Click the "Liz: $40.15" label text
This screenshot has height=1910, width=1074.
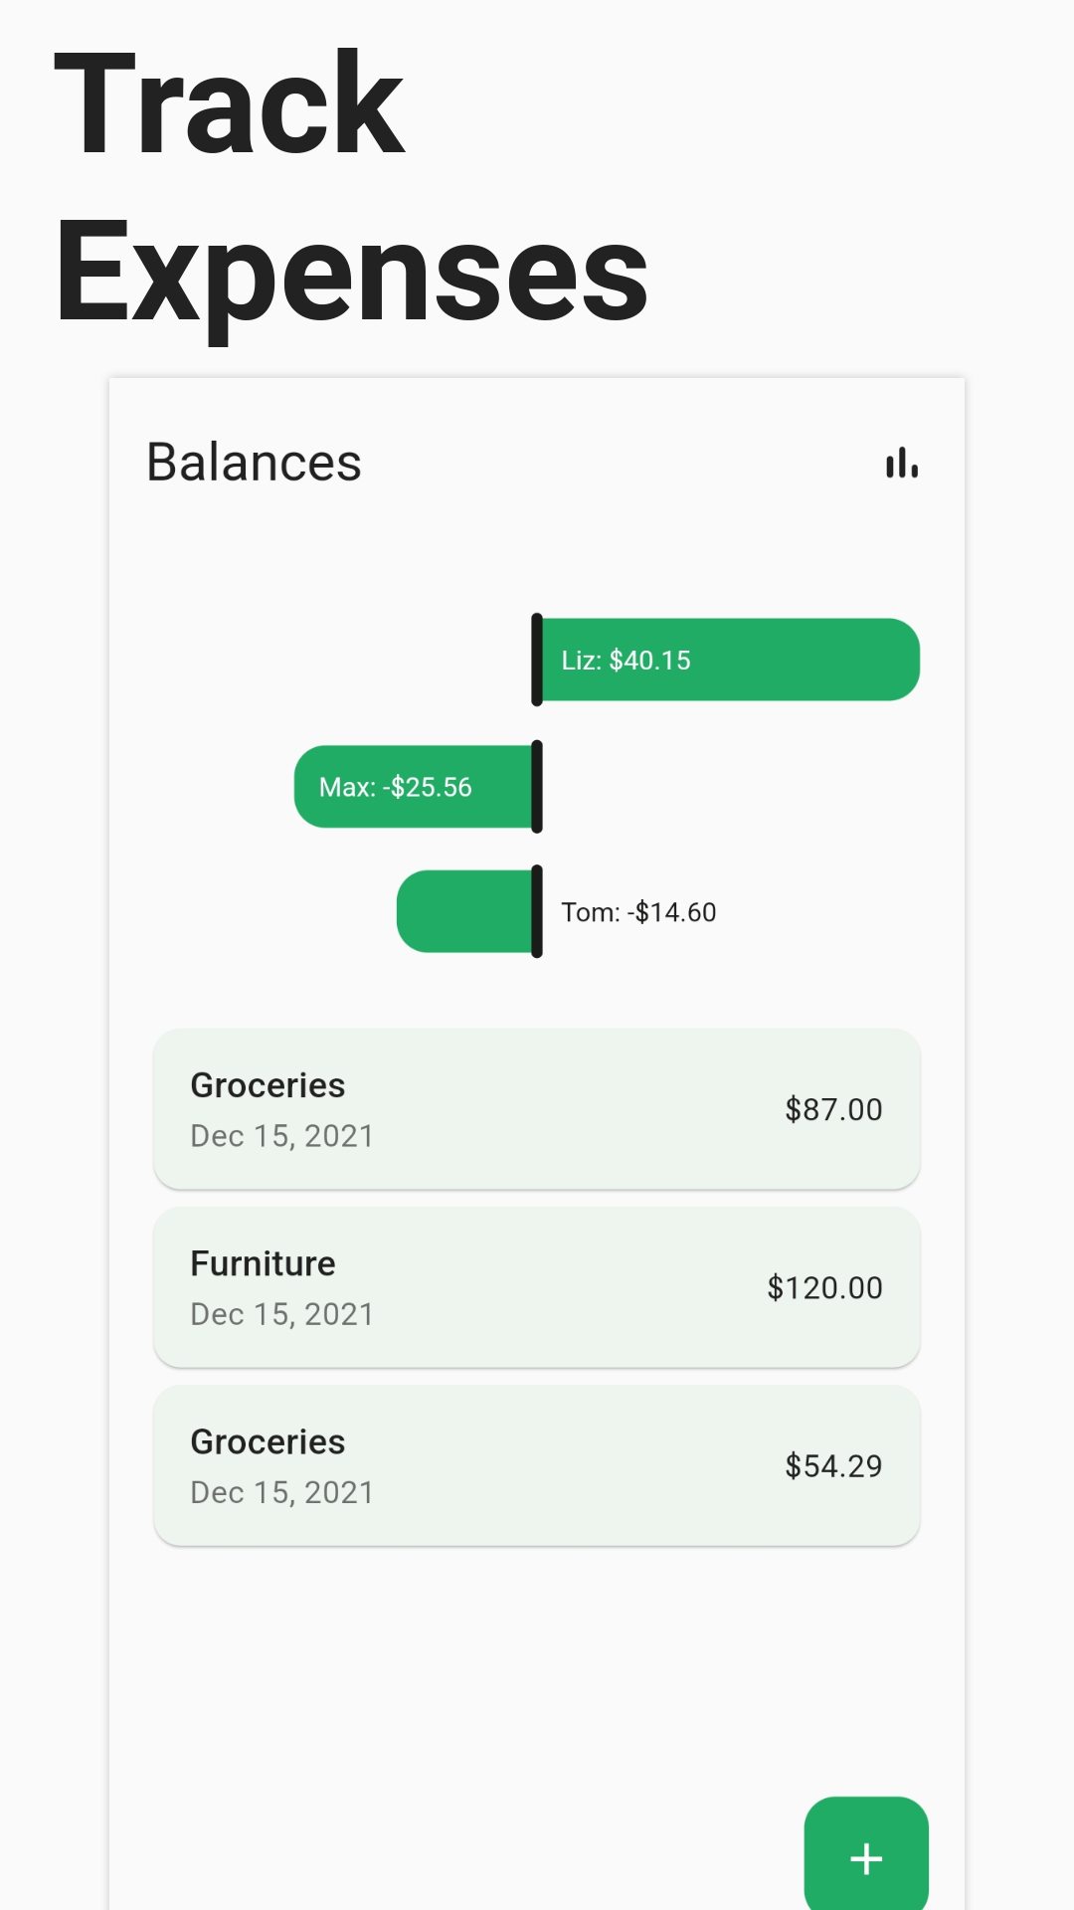coord(626,661)
